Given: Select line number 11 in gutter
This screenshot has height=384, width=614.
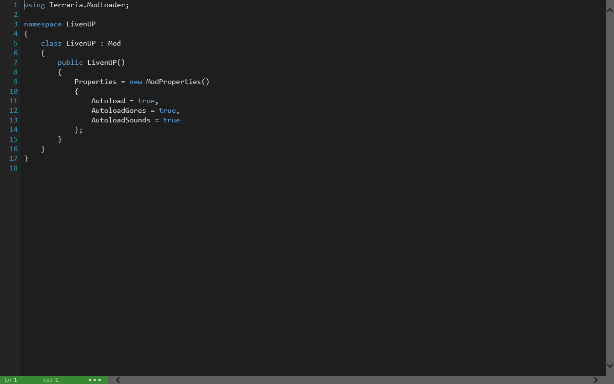Looking at the screenshot, I should 13,101.
